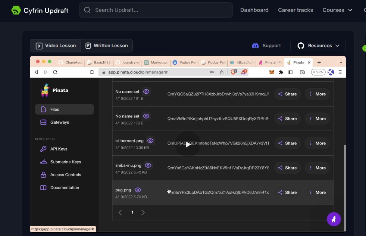Close the active Pinata browser tab

309,62
